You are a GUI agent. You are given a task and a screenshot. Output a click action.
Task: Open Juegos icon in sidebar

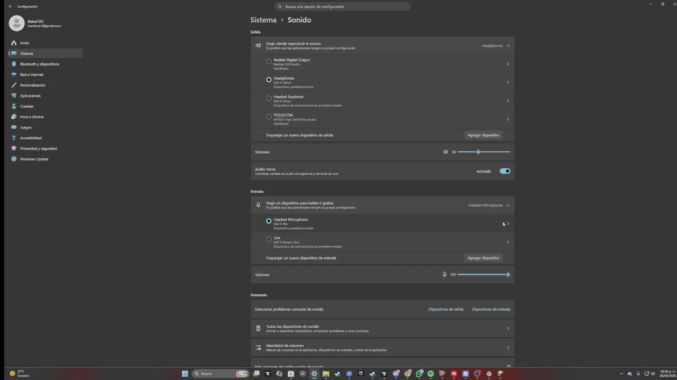14,127
